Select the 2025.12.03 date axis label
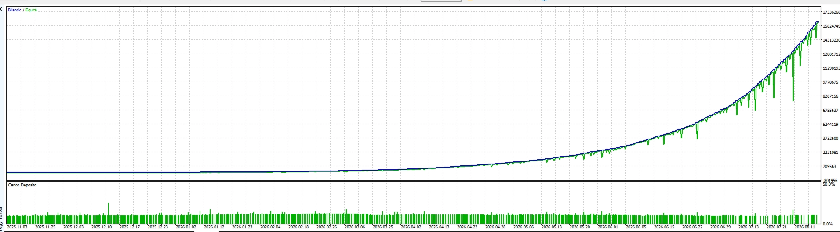 tap(73, 227)
